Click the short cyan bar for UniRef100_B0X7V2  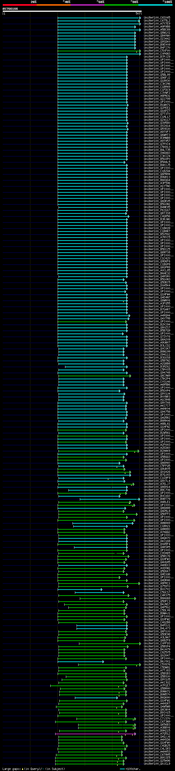point(80,589)
